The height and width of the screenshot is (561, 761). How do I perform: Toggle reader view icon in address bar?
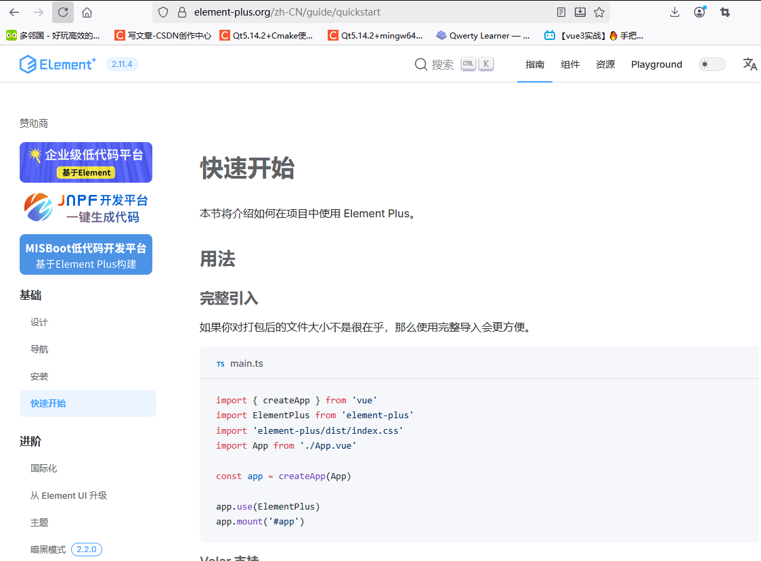pos(561,12)
